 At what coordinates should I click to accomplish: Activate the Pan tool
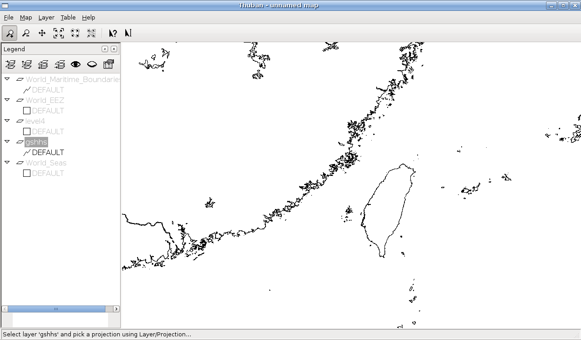[42, 33]
